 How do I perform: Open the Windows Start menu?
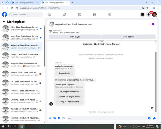(3, 126)
